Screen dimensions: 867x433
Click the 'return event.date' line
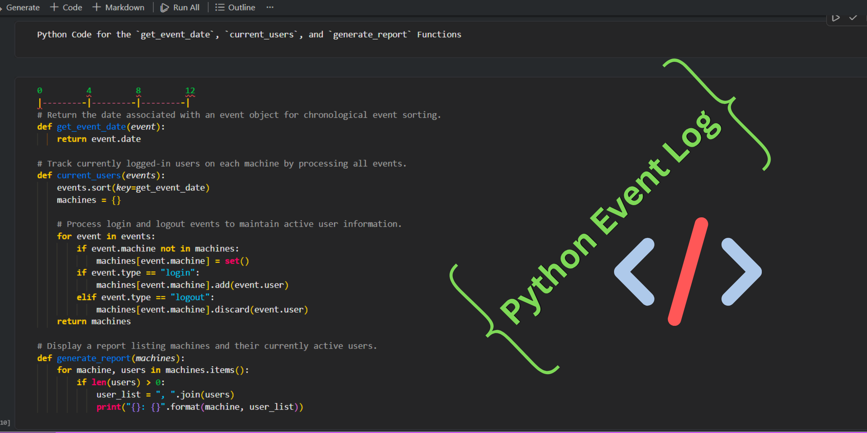pyautogui.click(x=99, y=139)
